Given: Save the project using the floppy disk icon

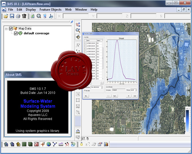Looking at the screenshot, I should pos(12,16).
